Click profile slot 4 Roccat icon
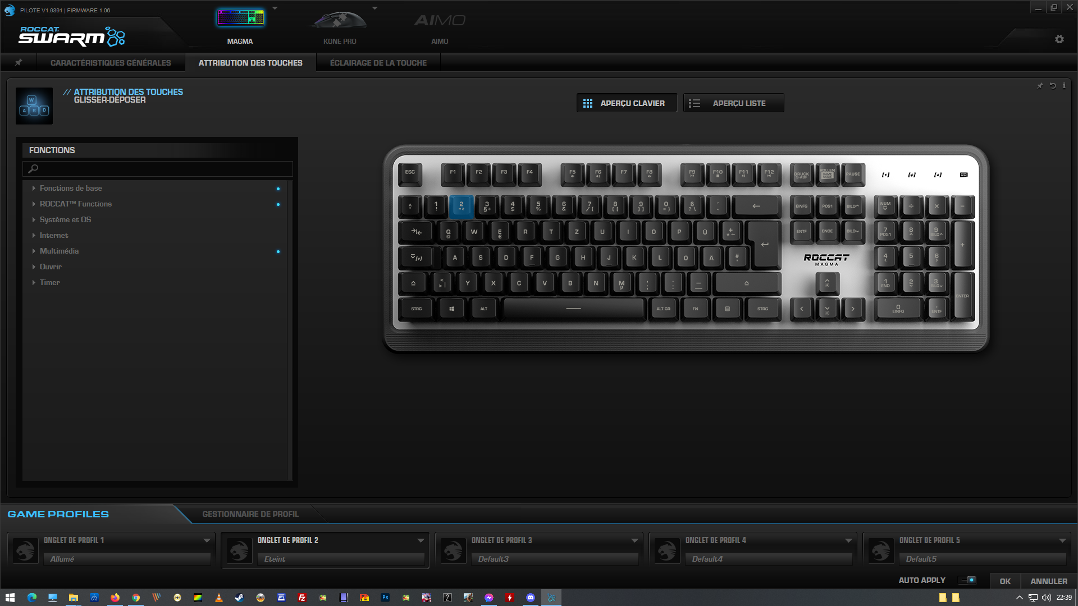This screenshot has height=606, width=1078. click(x=667, y=550)
